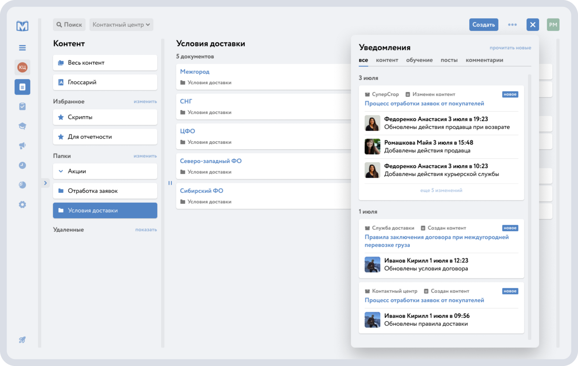Click the M logo icon
Image resolution: width=578 pixels, height=366 pixels.
22,25
